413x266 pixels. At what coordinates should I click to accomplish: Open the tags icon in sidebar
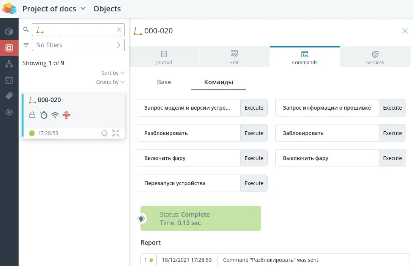click(9, 96)
